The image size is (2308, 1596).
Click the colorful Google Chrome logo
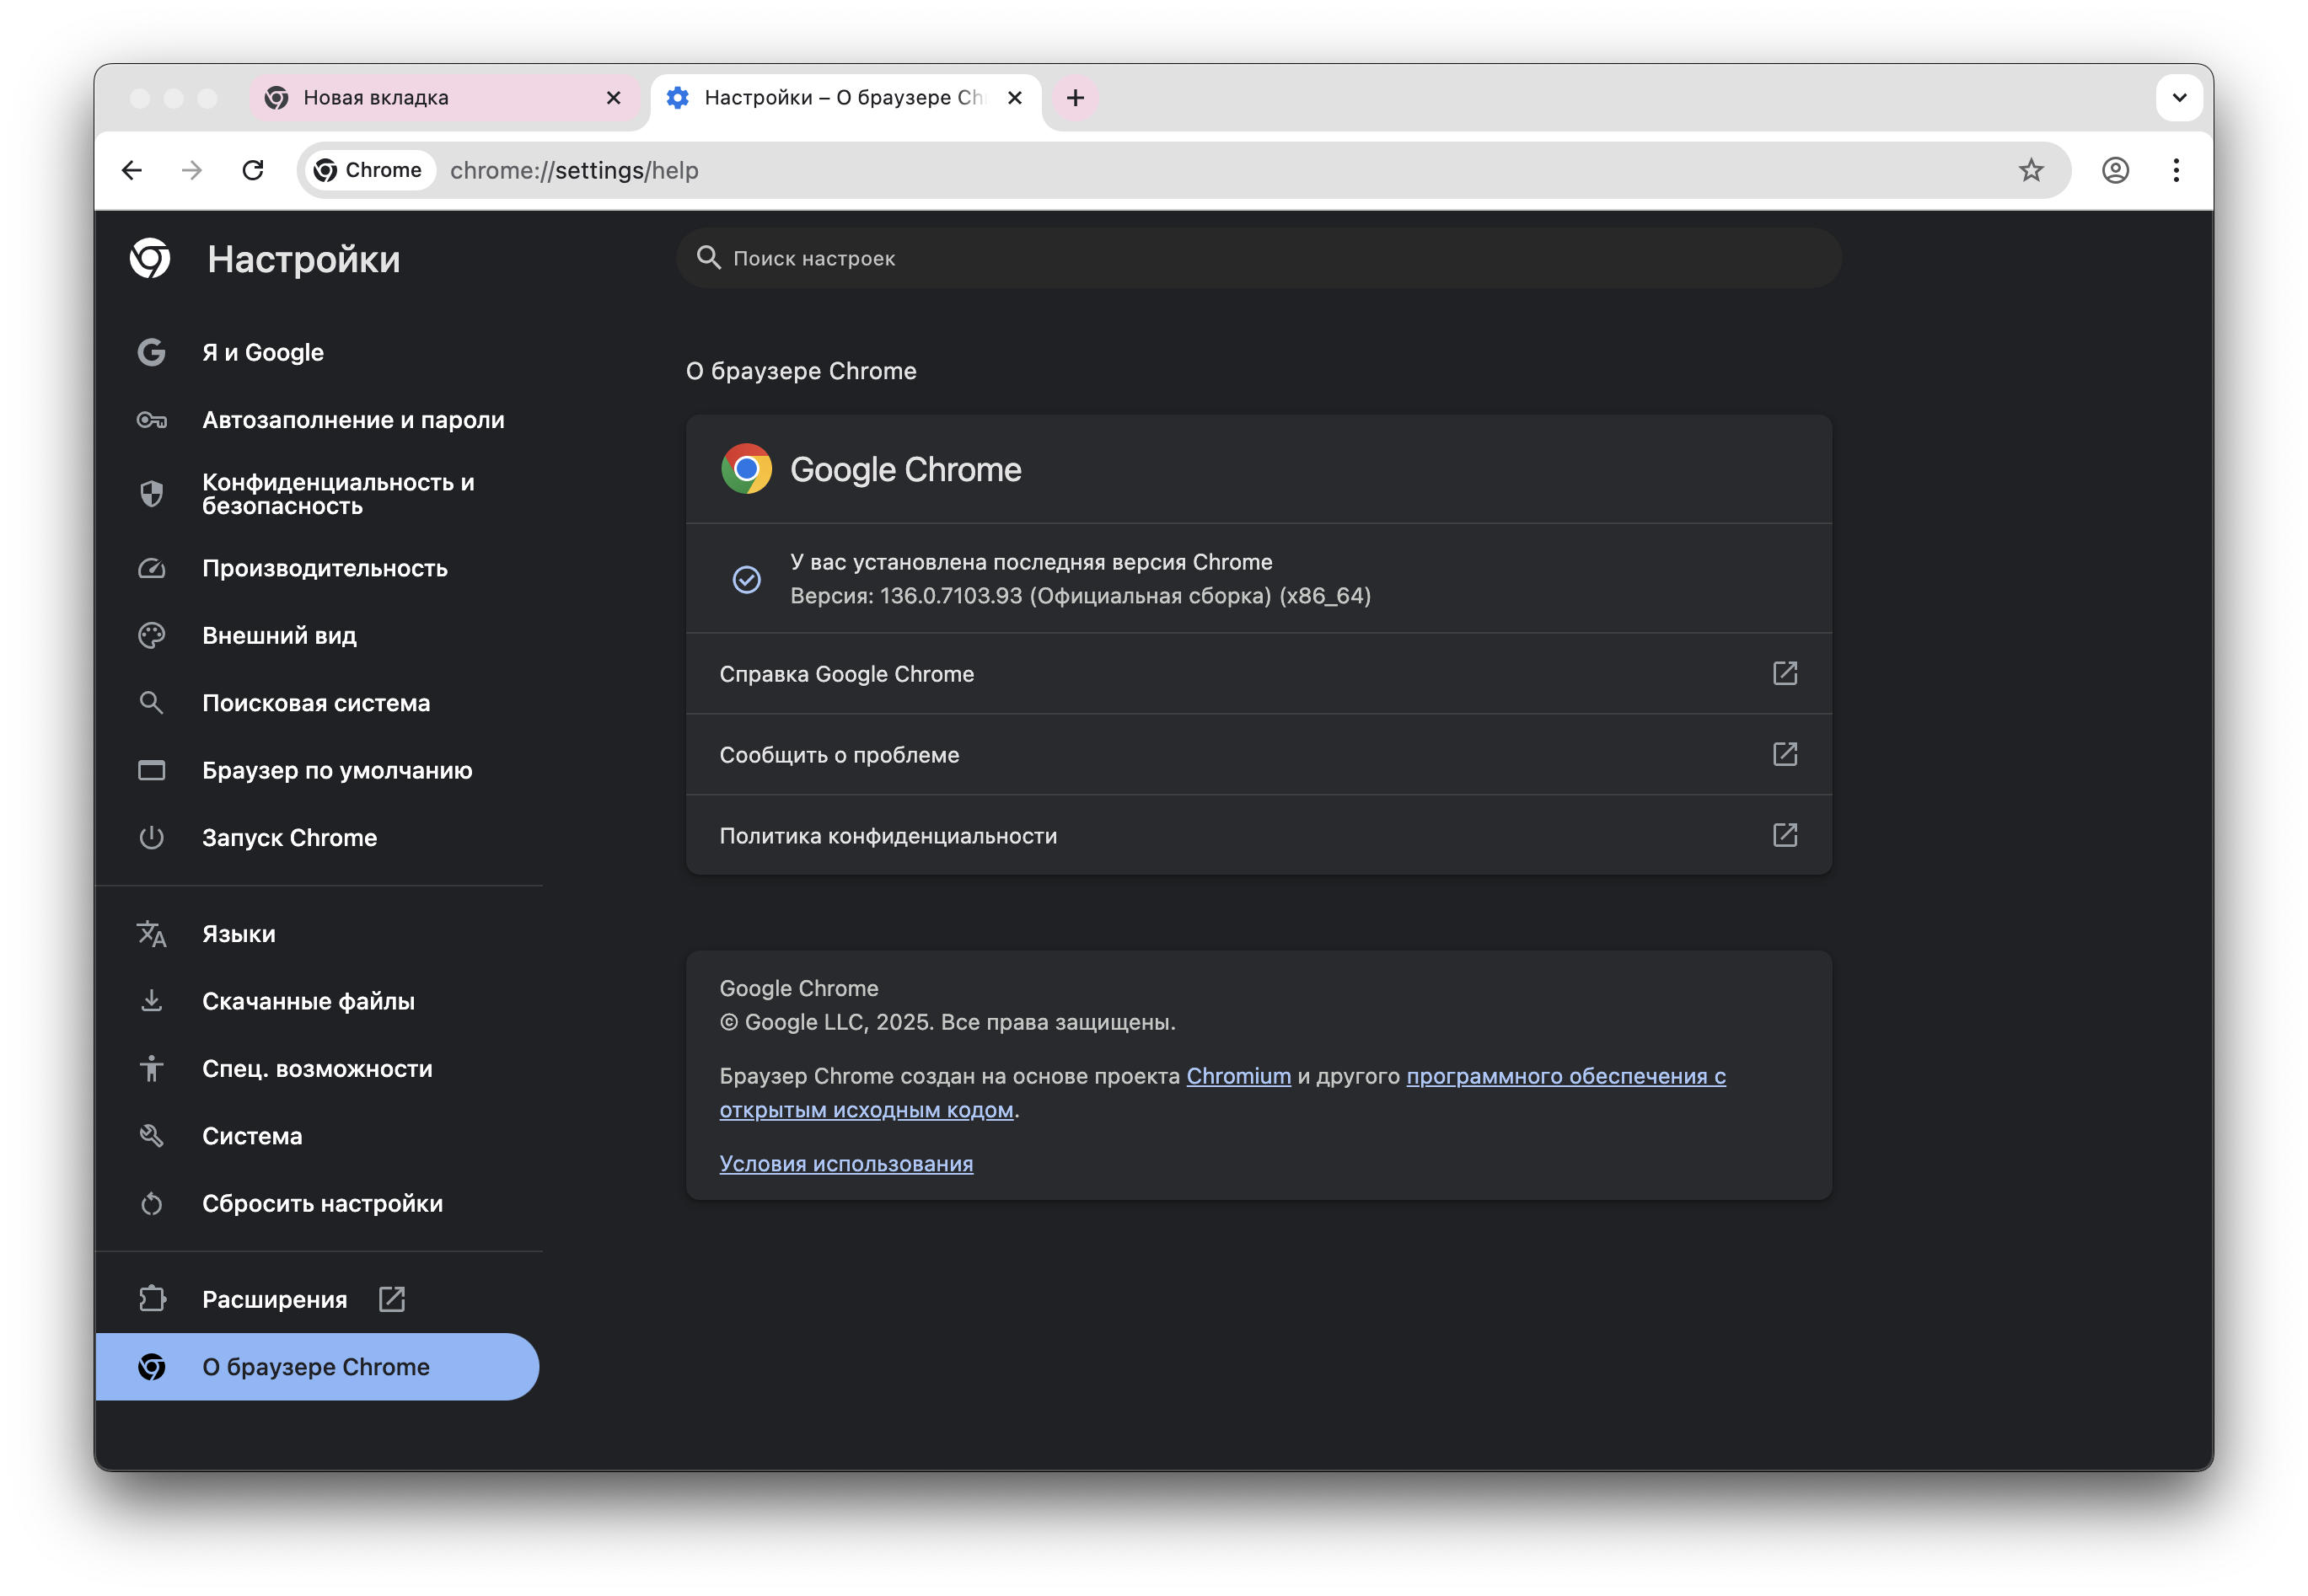(x=746, y=469)
